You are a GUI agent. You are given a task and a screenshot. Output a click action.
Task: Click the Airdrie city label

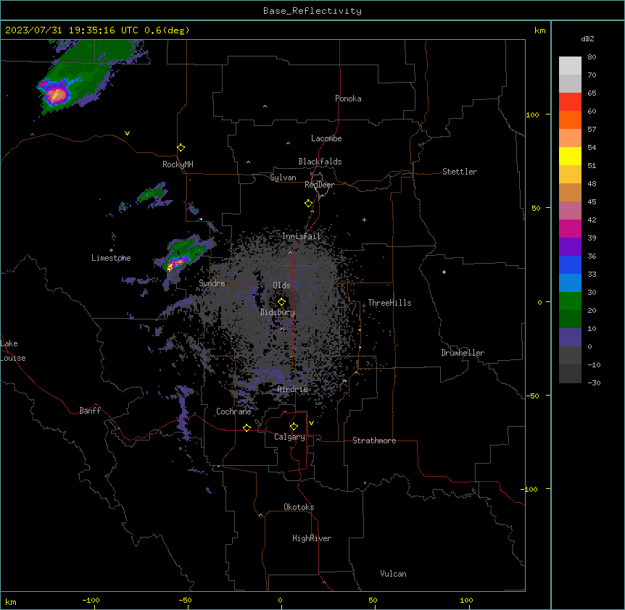pyautogui.click(x=292, y=389)
